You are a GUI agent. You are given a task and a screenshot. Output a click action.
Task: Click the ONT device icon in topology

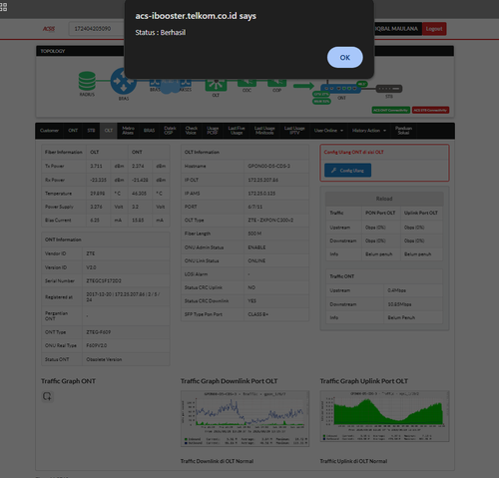[340, 89]
